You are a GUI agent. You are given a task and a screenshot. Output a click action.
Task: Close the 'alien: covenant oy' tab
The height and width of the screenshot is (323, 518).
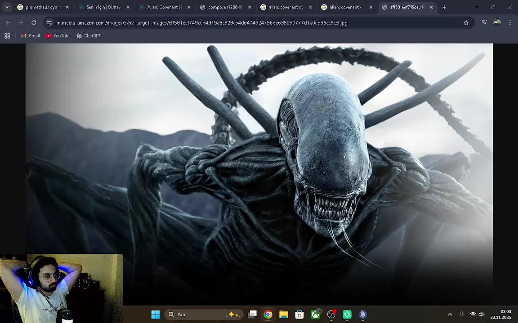click(311, 7)
